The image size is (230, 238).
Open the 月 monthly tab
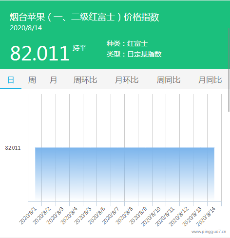[53, 80]
